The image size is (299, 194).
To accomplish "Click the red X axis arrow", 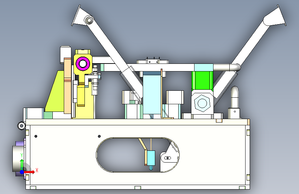I will pyautogui.click(x=29, y=172).
